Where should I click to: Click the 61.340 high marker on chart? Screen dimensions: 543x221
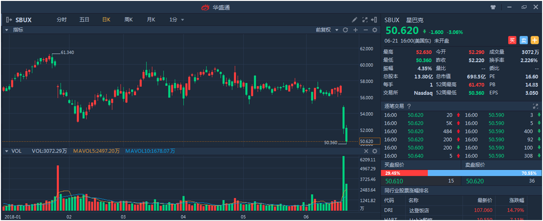click(x=67, y=52)
